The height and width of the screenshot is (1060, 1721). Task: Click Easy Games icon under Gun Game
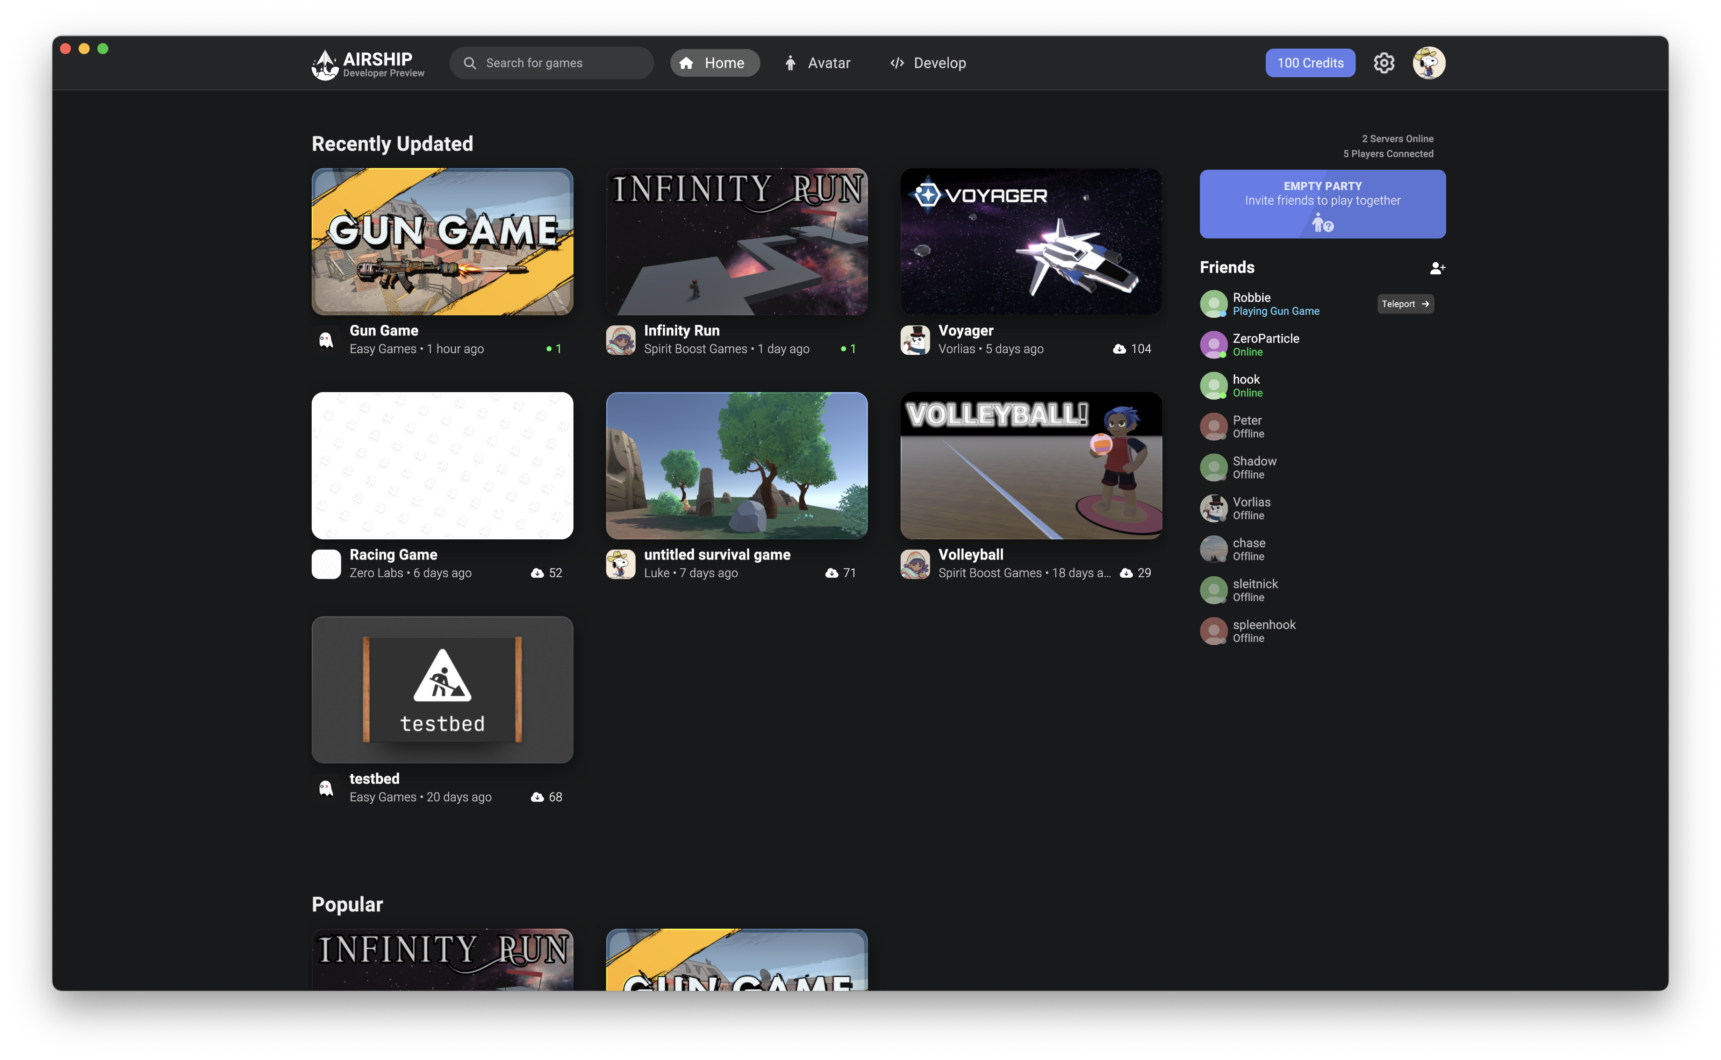pos(326,340)
